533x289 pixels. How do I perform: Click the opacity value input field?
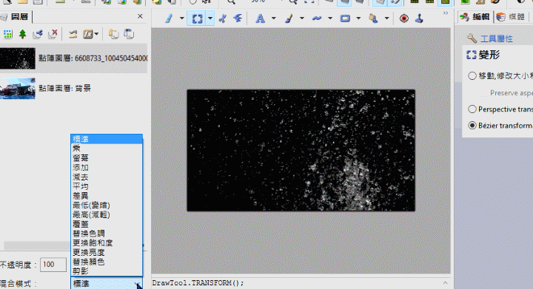tap(53, 265)
